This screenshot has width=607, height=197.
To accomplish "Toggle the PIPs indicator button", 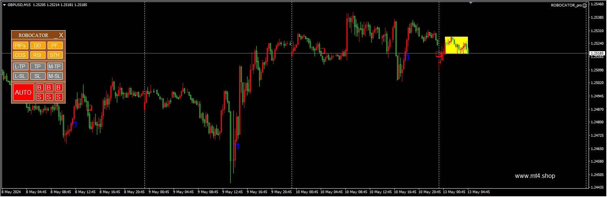I will pyautogui.click(x=20, y=45).
